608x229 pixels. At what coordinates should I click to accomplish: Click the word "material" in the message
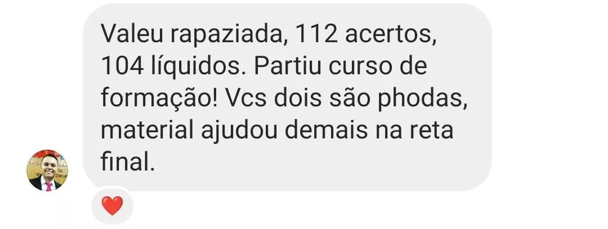147,130
